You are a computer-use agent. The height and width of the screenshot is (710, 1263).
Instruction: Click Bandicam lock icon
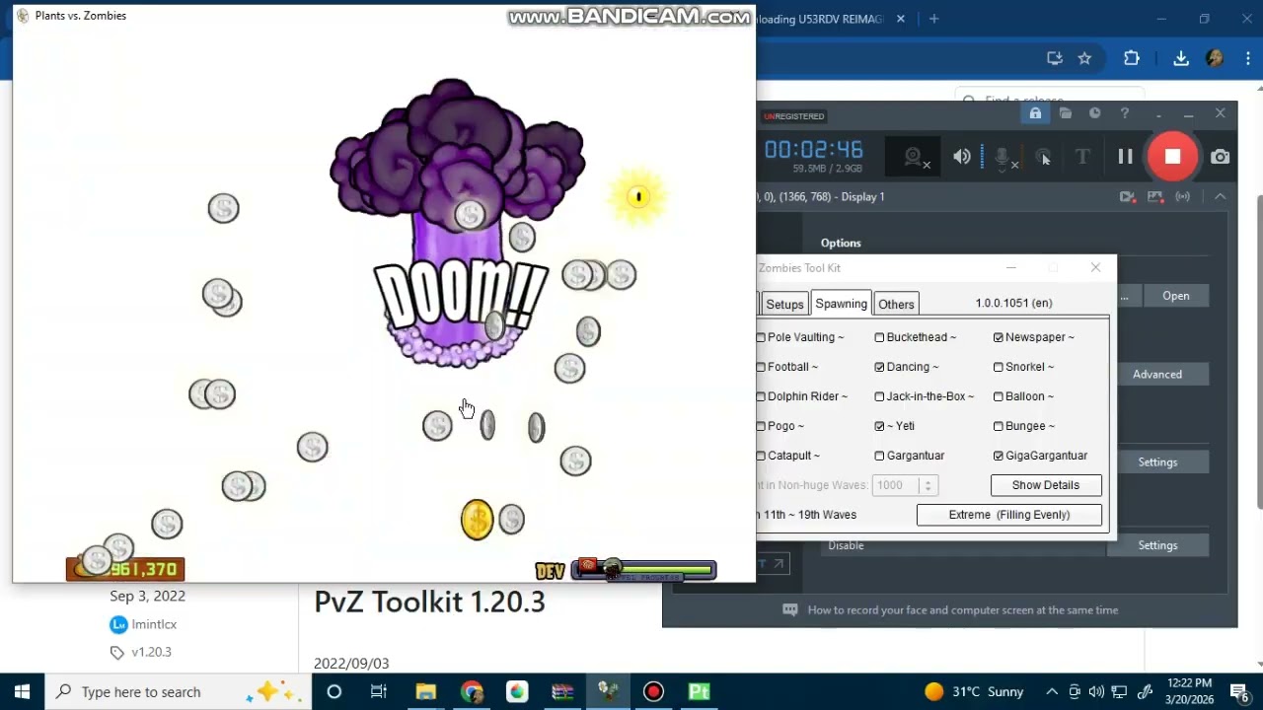point(1035,114)
